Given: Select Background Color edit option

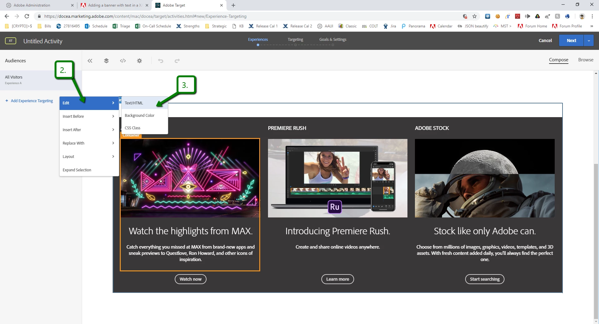Looking at the screenshot, I should pyautogui.click(x=145, y=116).
